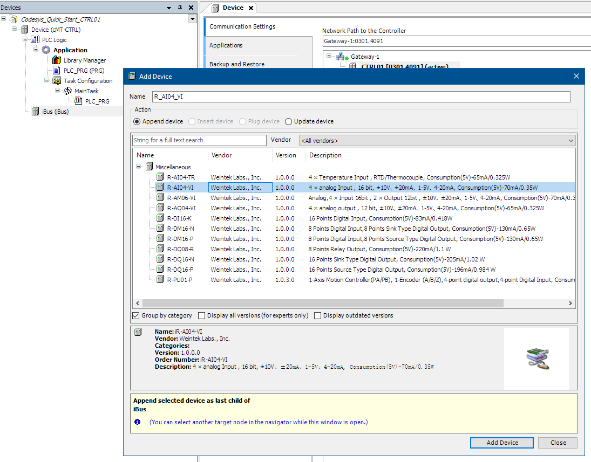This screenshot has height=462, width=591.
Task: Sort list by Name column header
Action: click(145, 155)
